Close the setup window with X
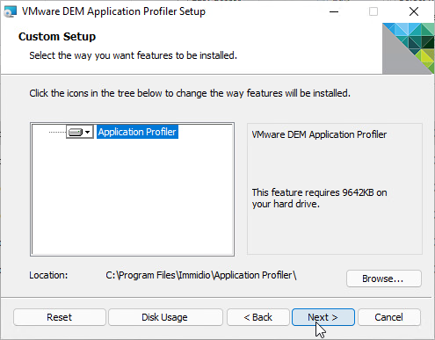435x340 pixels. pos(414,11)
